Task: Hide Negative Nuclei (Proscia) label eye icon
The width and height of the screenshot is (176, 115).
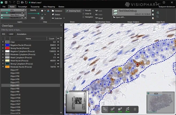Action: point(58,45)
